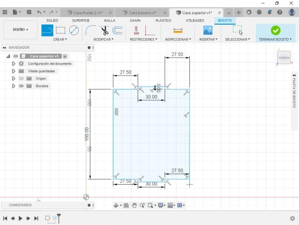
Task: Click the Insert image icon
Action: click(x=208, y=30)
